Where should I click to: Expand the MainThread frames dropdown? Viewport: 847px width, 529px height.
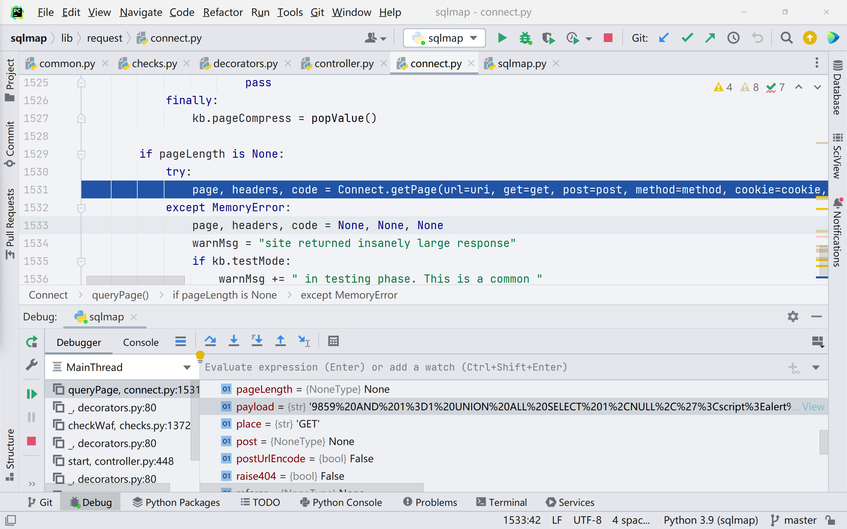187,367
